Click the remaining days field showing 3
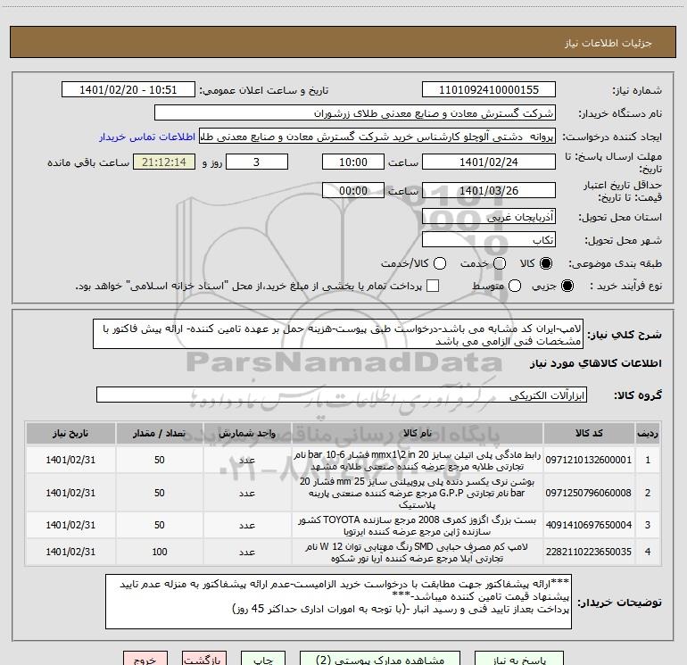Screen dimensions: 687x665 [x=257, y=162]
